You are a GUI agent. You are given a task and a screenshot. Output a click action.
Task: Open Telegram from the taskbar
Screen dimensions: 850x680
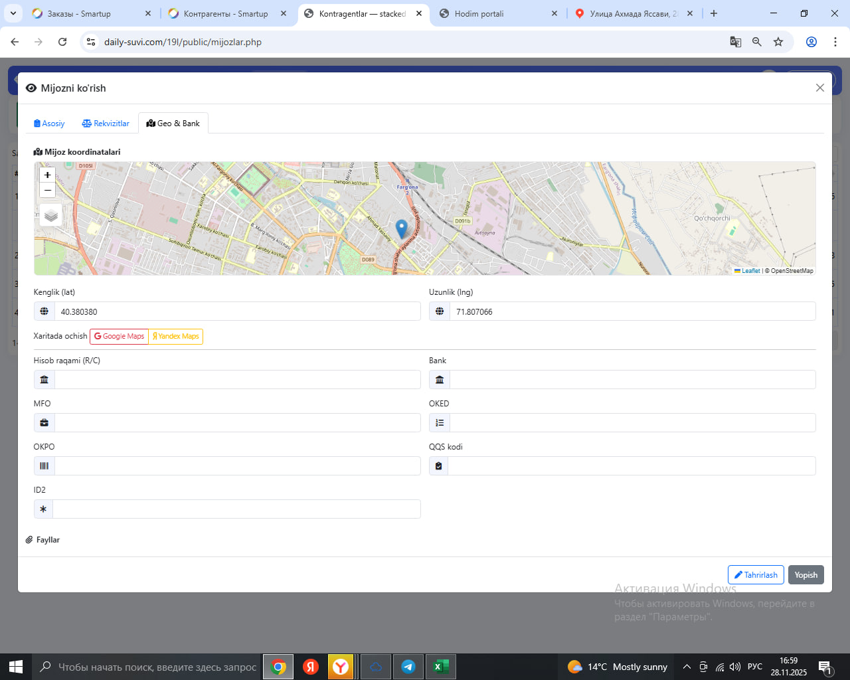[408, 667]
